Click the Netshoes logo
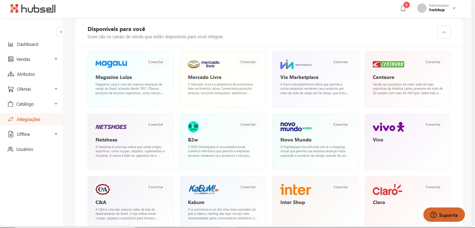475x228 pixels. click(111, 127)
